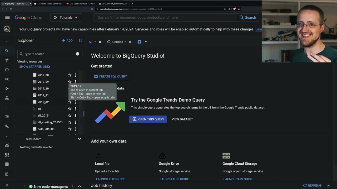This screenshot has height=189, width=337.
Task: Open Partner Center icon in left sidebar
Action: coord(7,98)
